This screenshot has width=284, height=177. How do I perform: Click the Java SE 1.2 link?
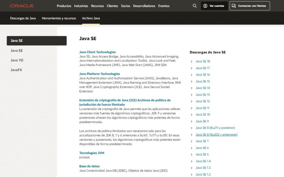pyautogui.click(x=203, y=174)
